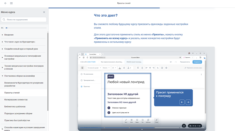This screenshot has width=235, height=131.
Task: Expand «Что такое курс на Курсэдиторе»
Action: click(23, 42)
